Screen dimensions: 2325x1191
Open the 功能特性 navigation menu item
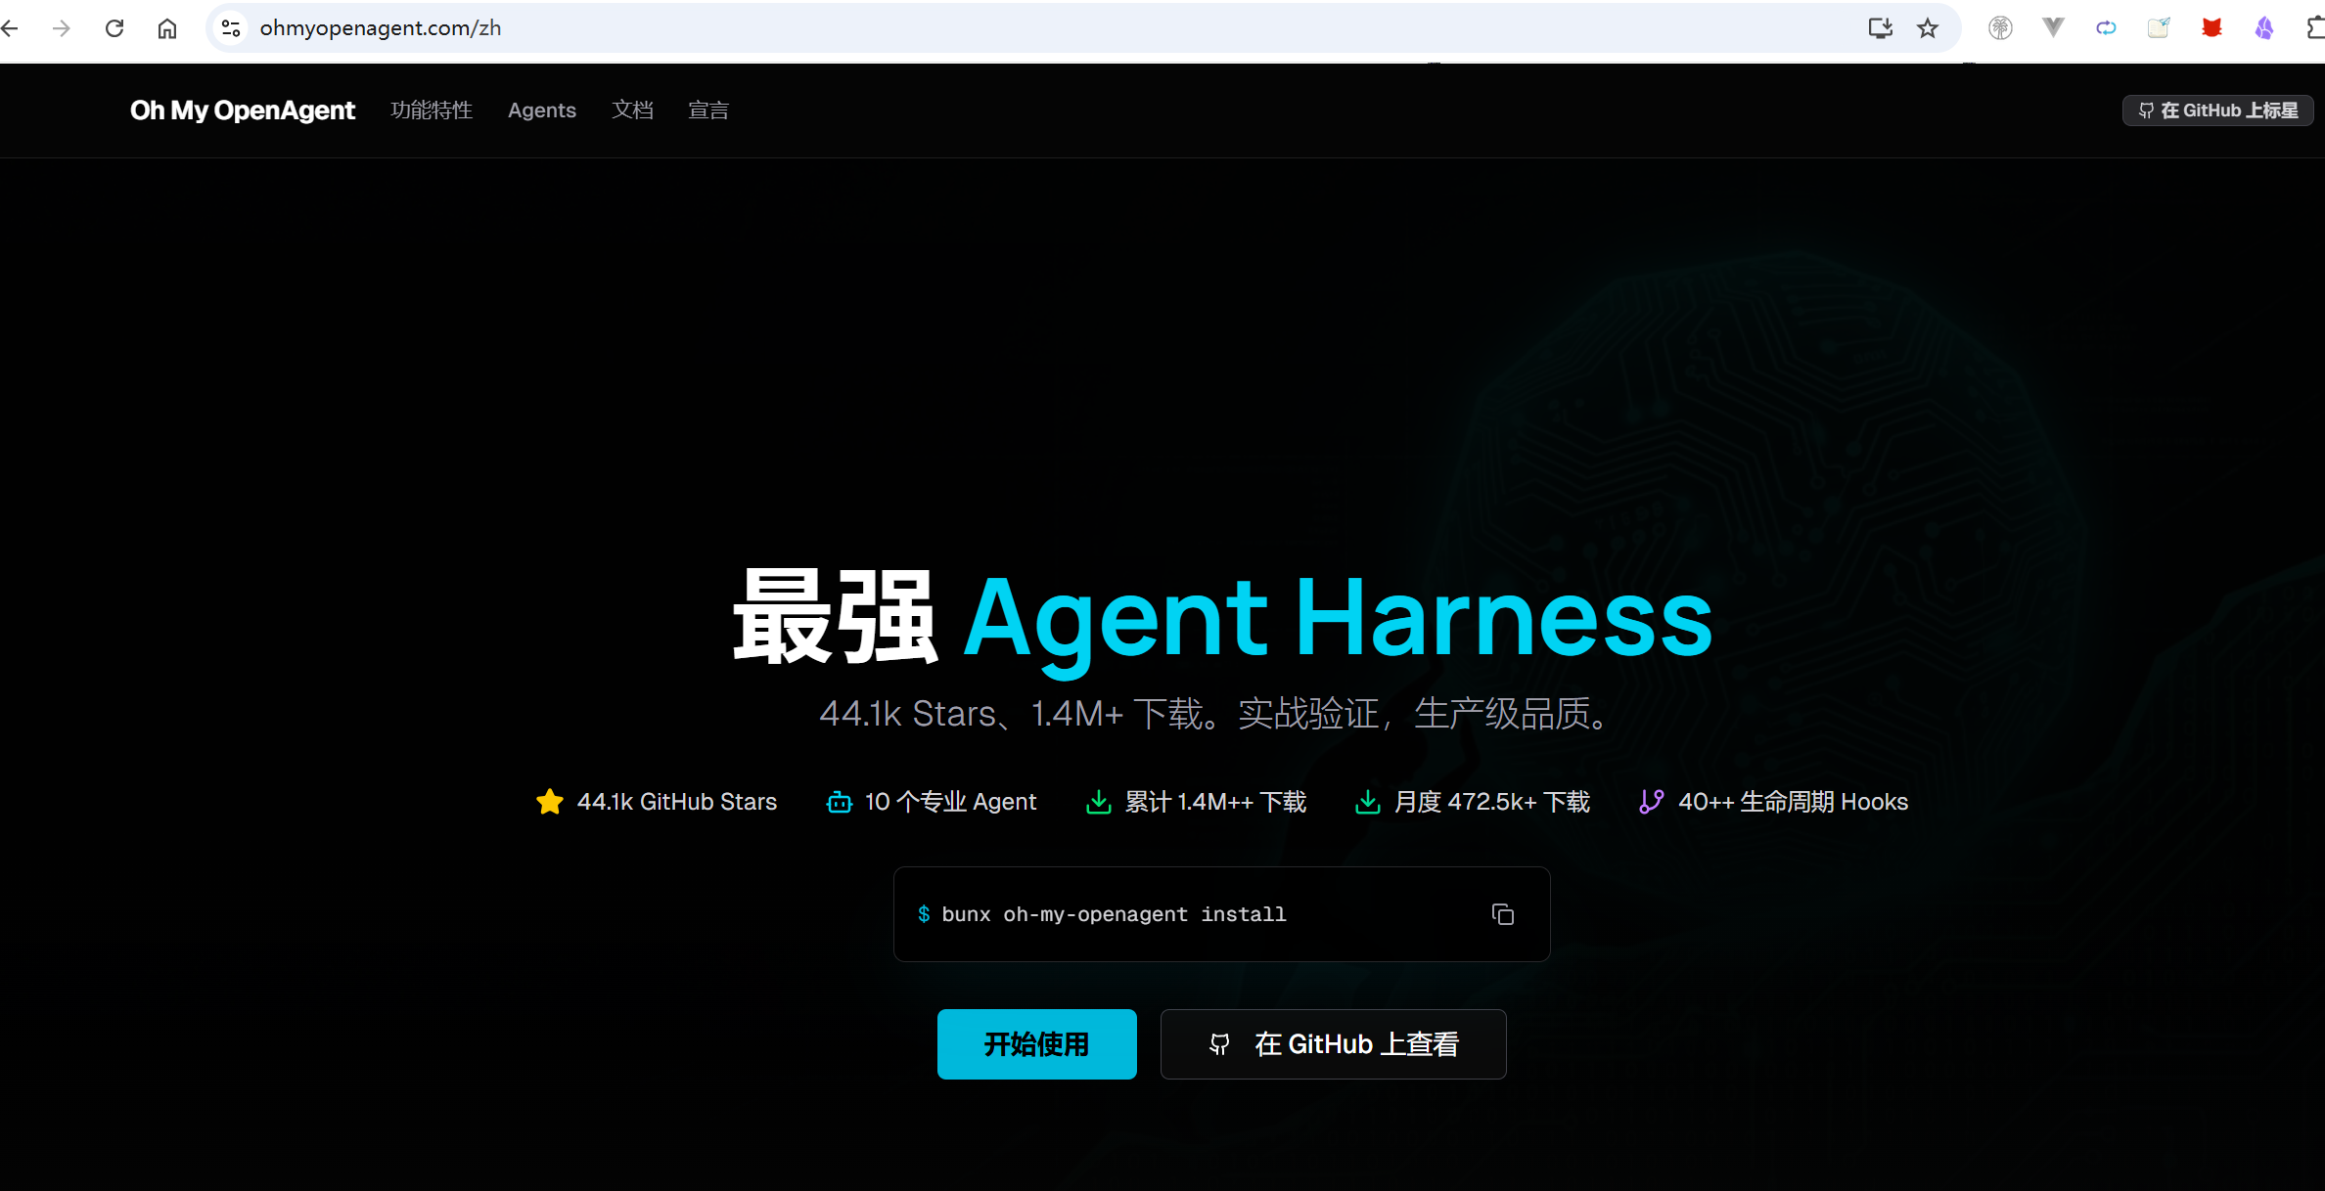[432, 110]
